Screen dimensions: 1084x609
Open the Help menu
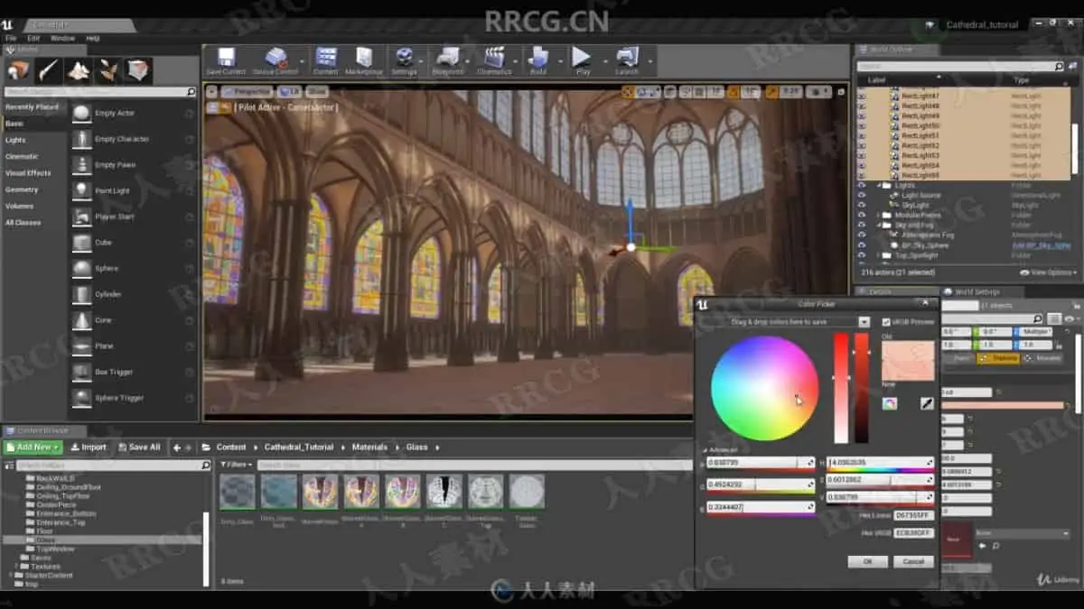point(92,39)
